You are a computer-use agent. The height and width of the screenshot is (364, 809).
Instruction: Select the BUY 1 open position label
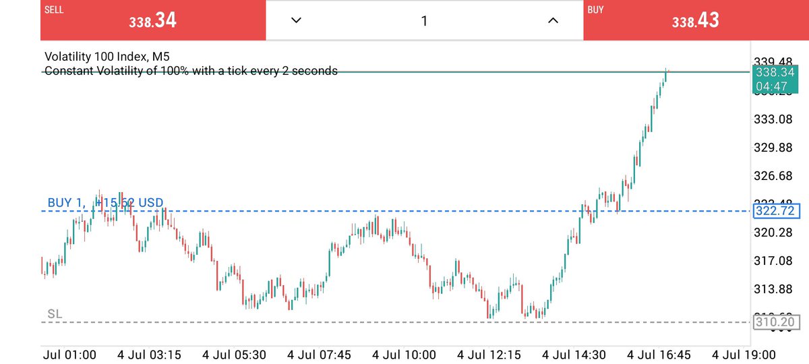pos(105,202)
